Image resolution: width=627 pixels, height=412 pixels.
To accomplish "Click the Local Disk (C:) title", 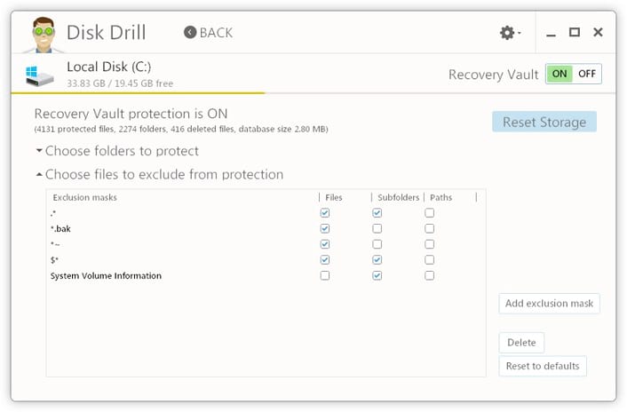I will tap(108, 67).
